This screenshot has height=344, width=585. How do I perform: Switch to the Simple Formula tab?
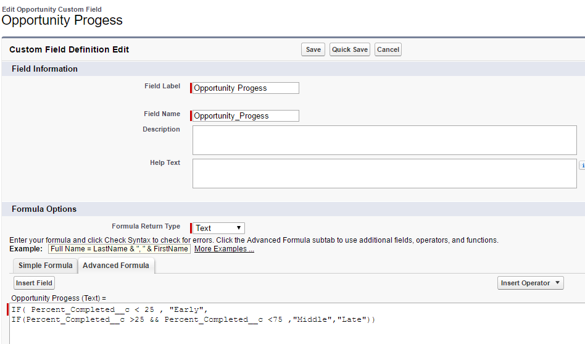pos(45,266)
